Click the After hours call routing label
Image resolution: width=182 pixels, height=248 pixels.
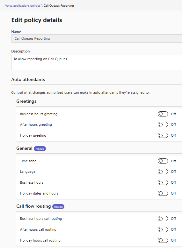[38, 229]
